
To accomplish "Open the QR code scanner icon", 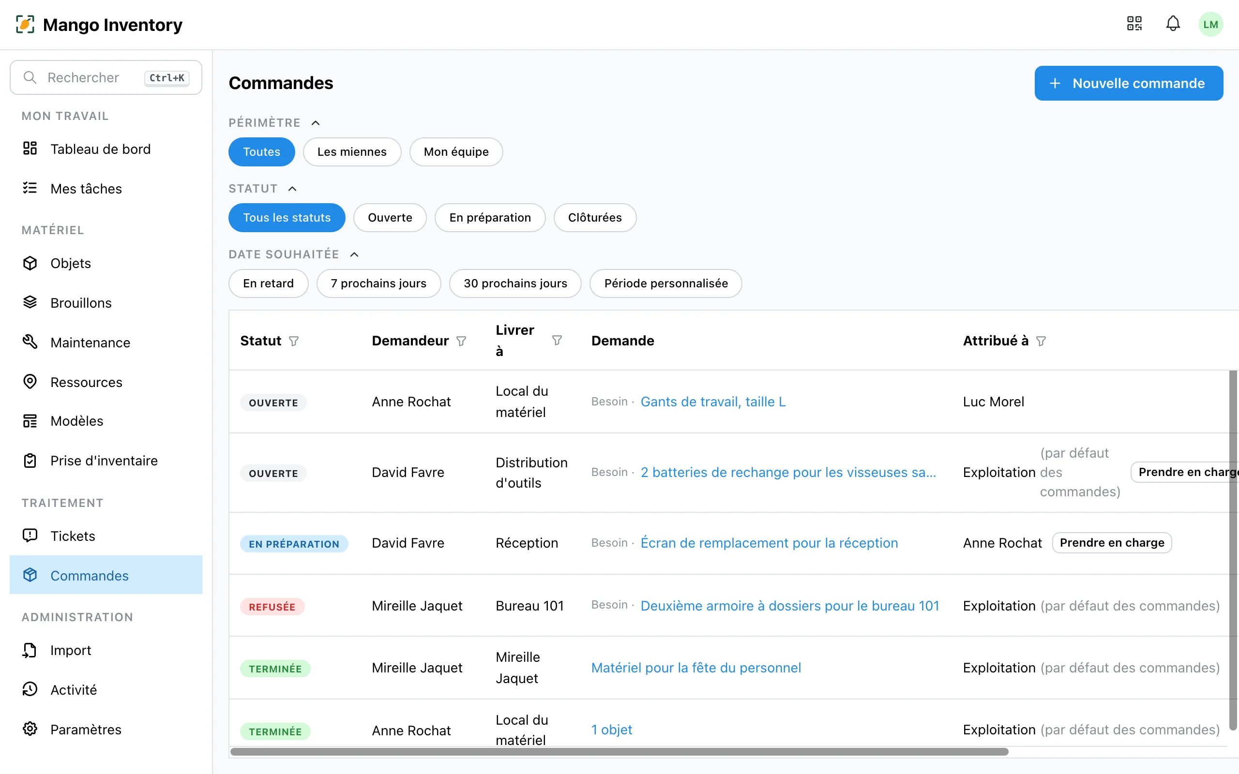I will pyautogui.click(x=1134, y=24).
